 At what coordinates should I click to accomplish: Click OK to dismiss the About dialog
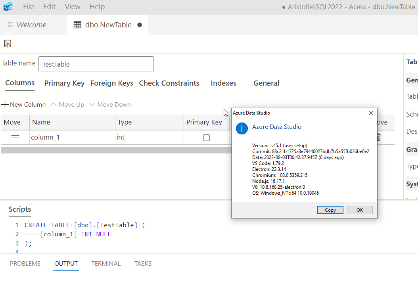[x=359, y=210]
